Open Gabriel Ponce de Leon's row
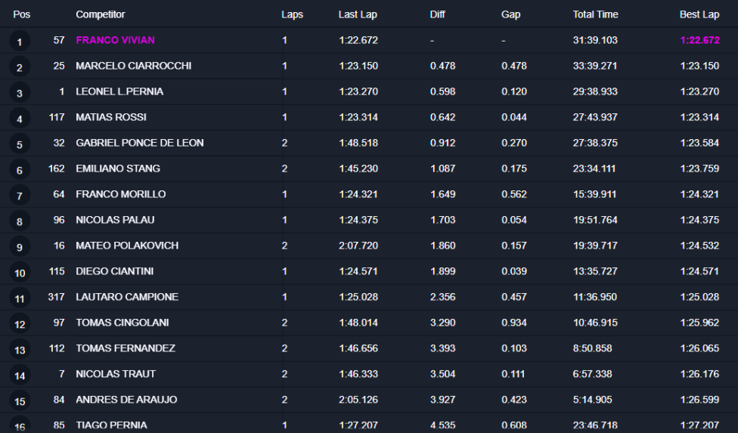 tap(139, 143)
